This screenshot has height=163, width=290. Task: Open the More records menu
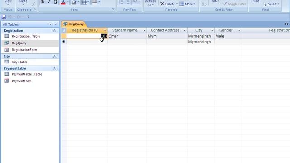point(187,4)
